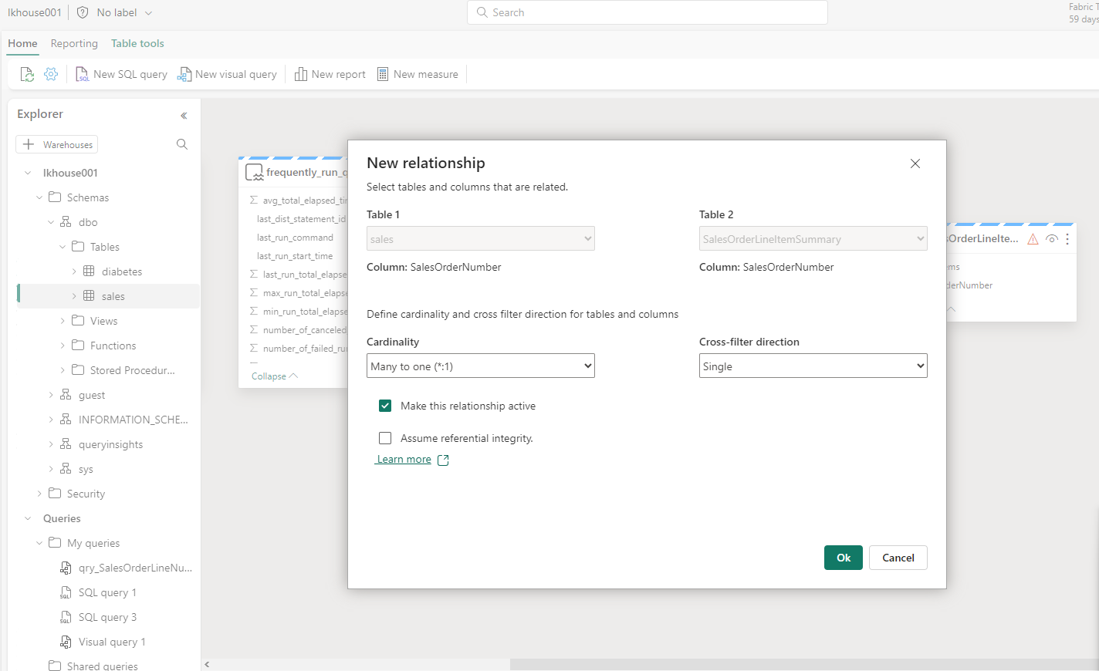Click the New measure calculator icon

[x=383, y=74]
